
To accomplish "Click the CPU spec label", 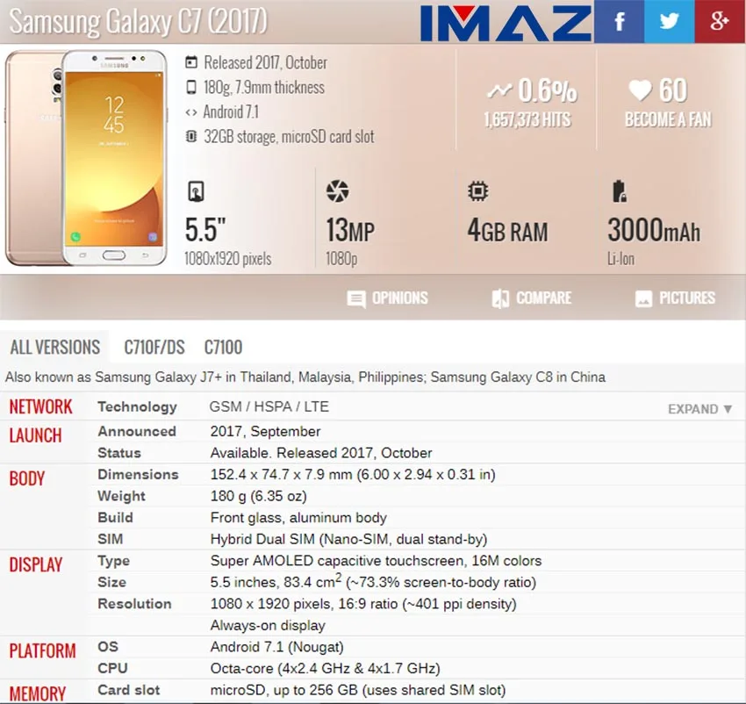I will point(112,668).
